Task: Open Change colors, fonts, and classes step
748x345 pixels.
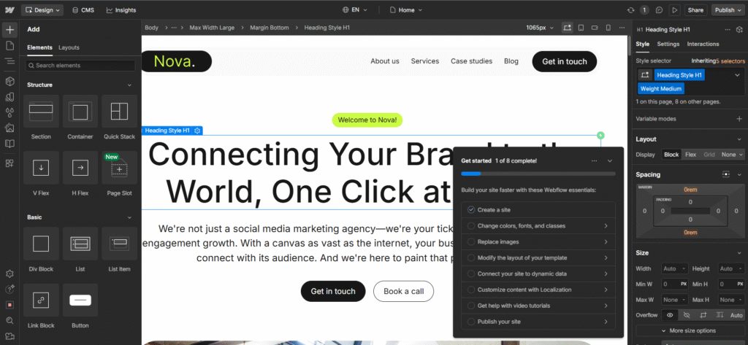Action: click(x=538, y=226)
